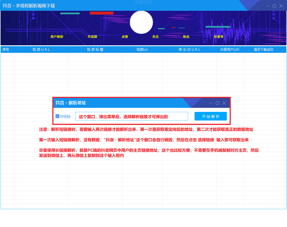Click the 视频Uri column header
The image size is (287, 227).
[x=142, y=49]
